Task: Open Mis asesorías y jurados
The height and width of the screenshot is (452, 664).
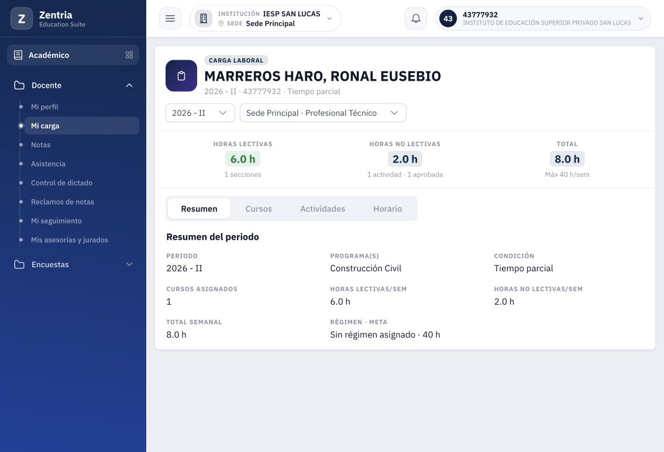Action: [82, 240]
